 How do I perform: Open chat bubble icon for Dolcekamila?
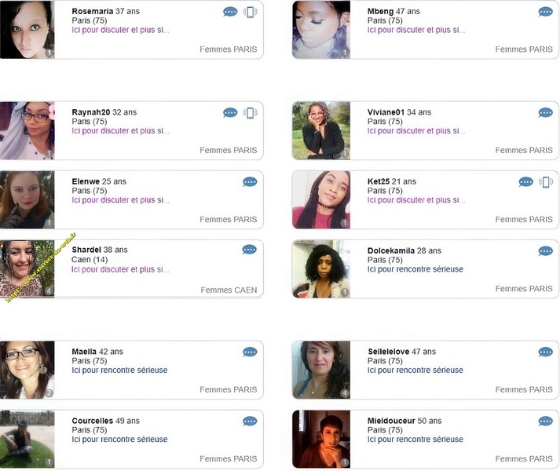point(545,251)
